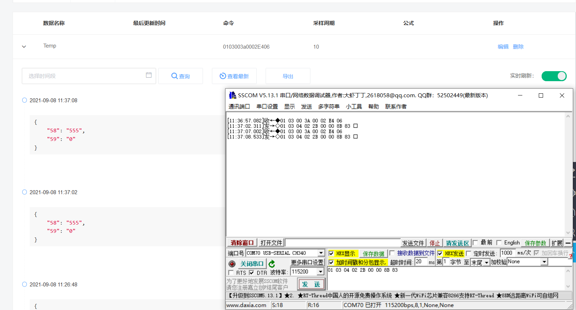Open the 帮助 menu

[373, 107]
